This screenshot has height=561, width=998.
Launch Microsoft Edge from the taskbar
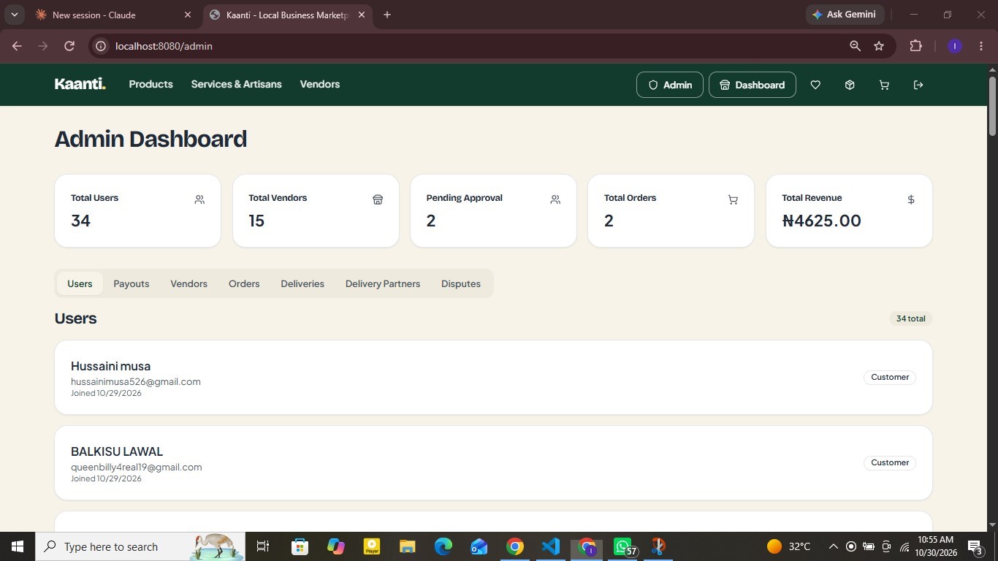[443, 546]
